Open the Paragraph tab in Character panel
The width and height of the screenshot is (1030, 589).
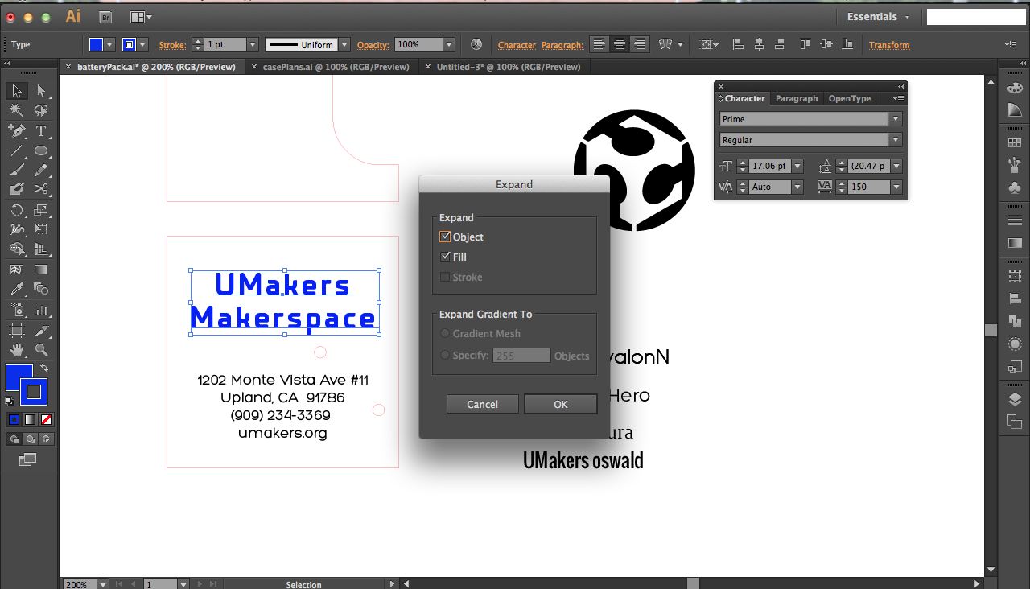coord(797,98)
